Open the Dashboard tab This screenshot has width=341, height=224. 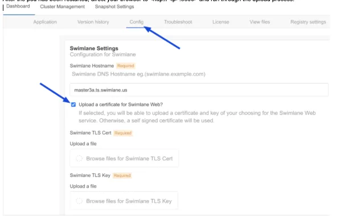(x=18, y=6)
